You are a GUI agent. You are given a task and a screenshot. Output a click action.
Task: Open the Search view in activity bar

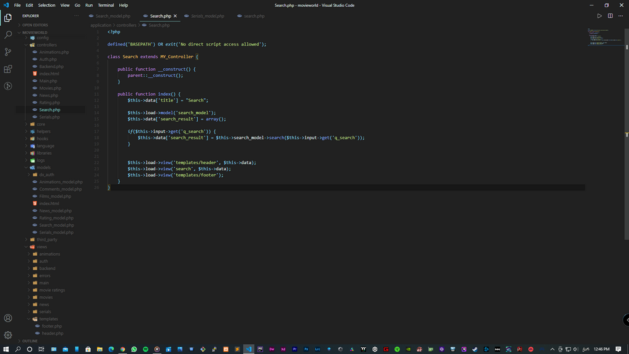[x=7, y=35]
